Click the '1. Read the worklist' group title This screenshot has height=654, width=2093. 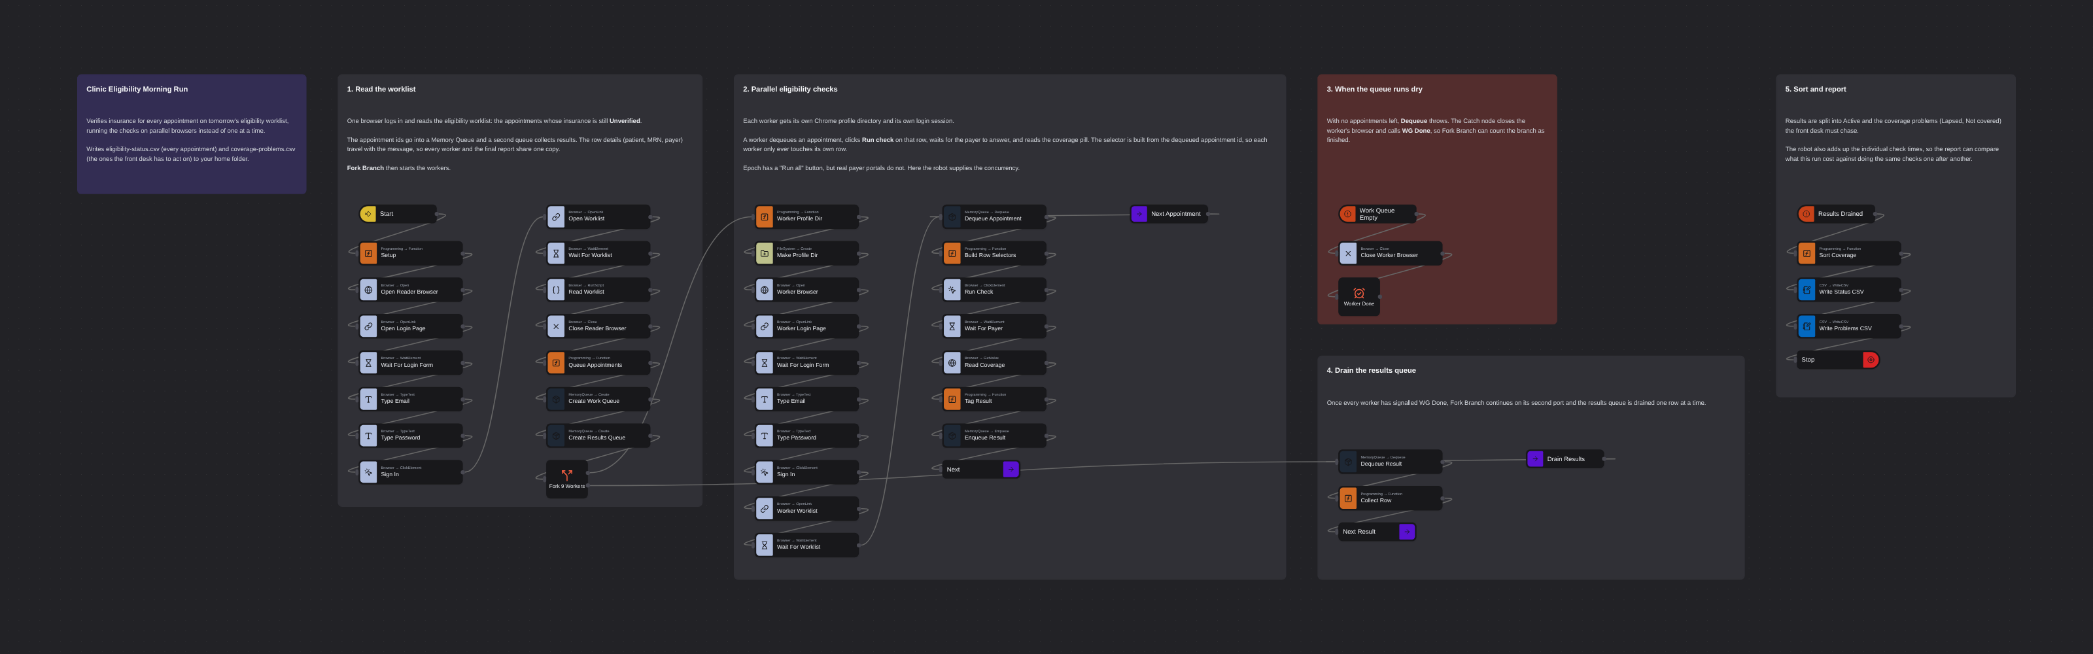pyautogui.click(x=381, y=90)
